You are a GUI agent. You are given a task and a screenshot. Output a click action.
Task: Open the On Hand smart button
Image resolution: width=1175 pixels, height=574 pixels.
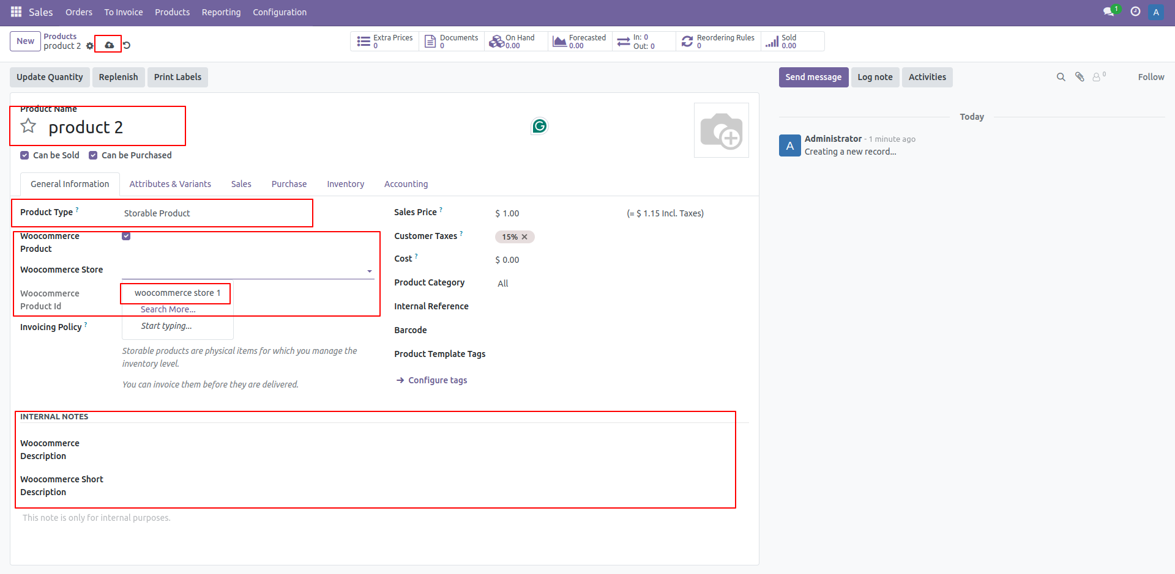[515, 41]
